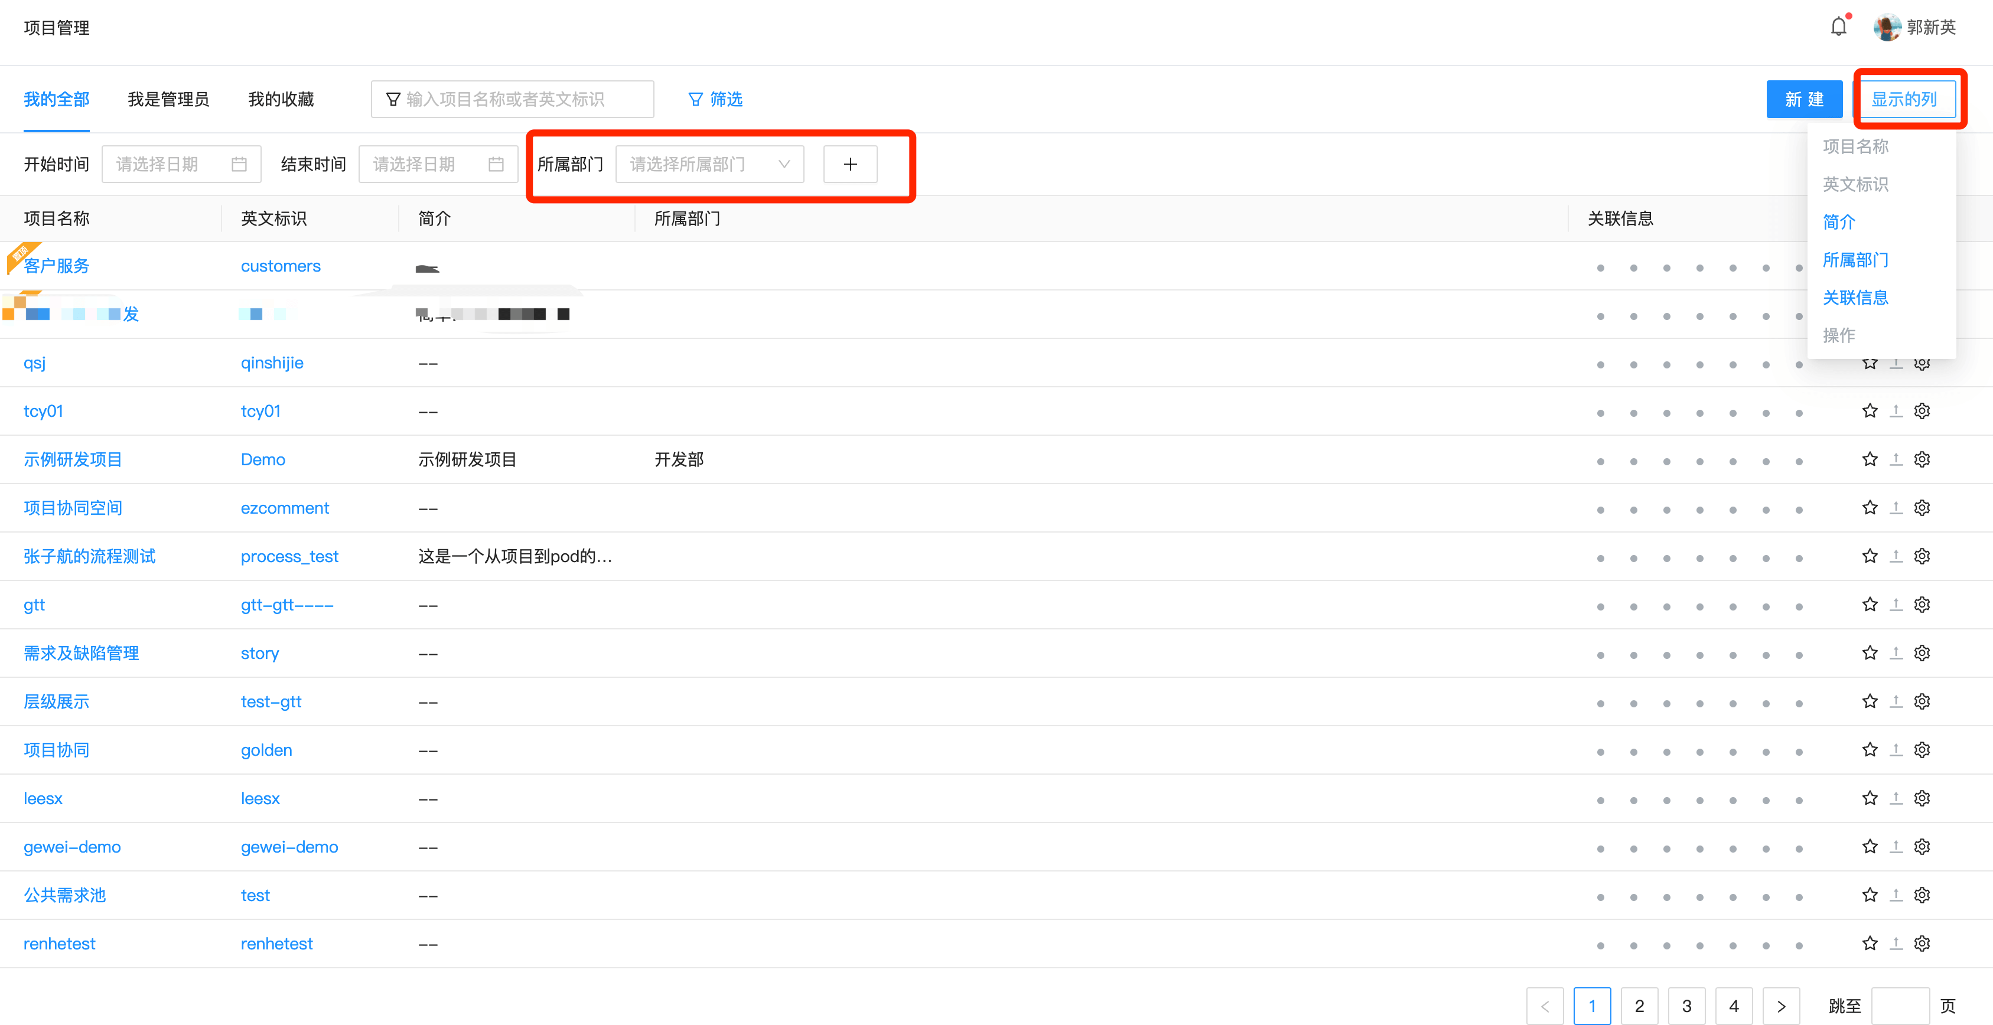Viewport: 1993px width, 1025px height.
Task: Open the 开始时间 calendar picker icon
Action: click(239, 164)
